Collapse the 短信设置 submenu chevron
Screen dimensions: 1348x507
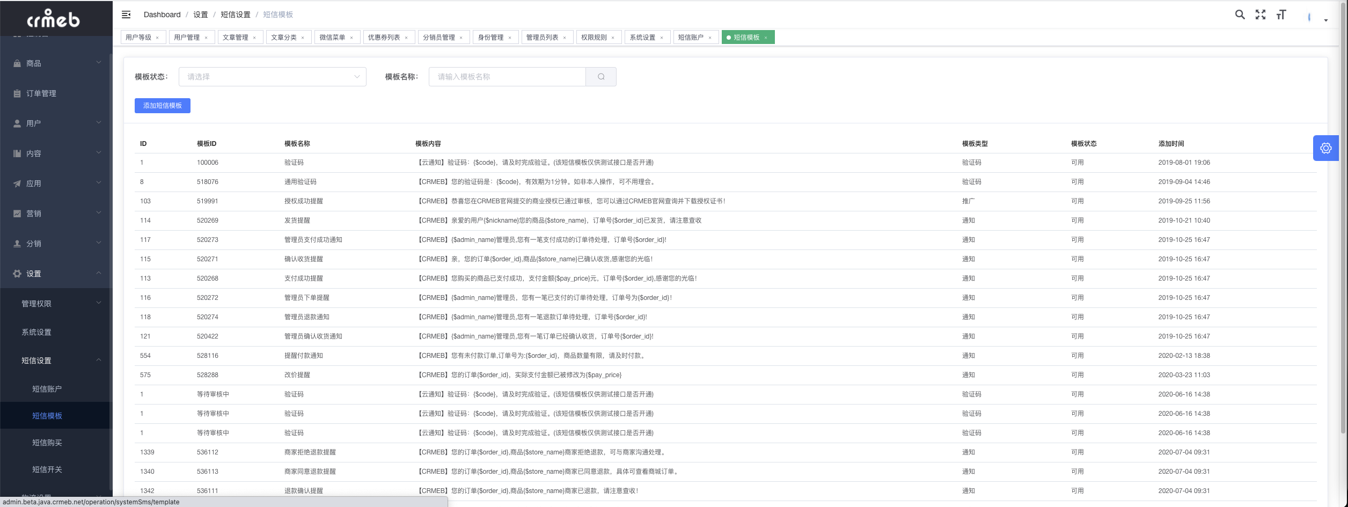click(99, 360)
